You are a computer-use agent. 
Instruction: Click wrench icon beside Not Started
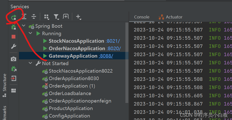[38, 63]
